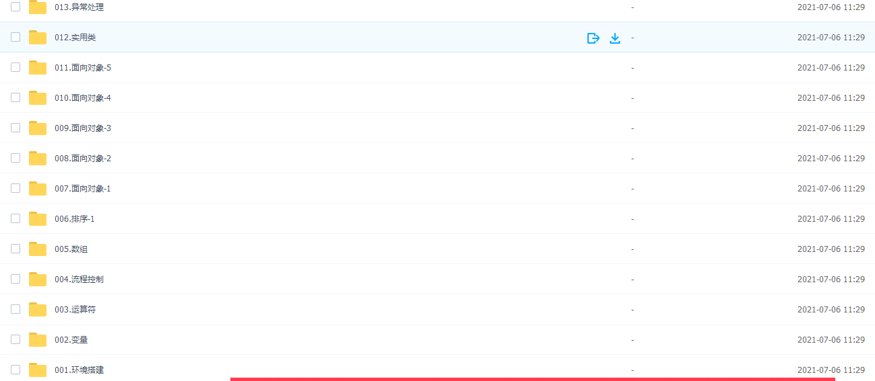Image resolution: width=875 pixels, height=381 pixels.
Task: Click folder icon of 003.运算符
Action: 38,310
